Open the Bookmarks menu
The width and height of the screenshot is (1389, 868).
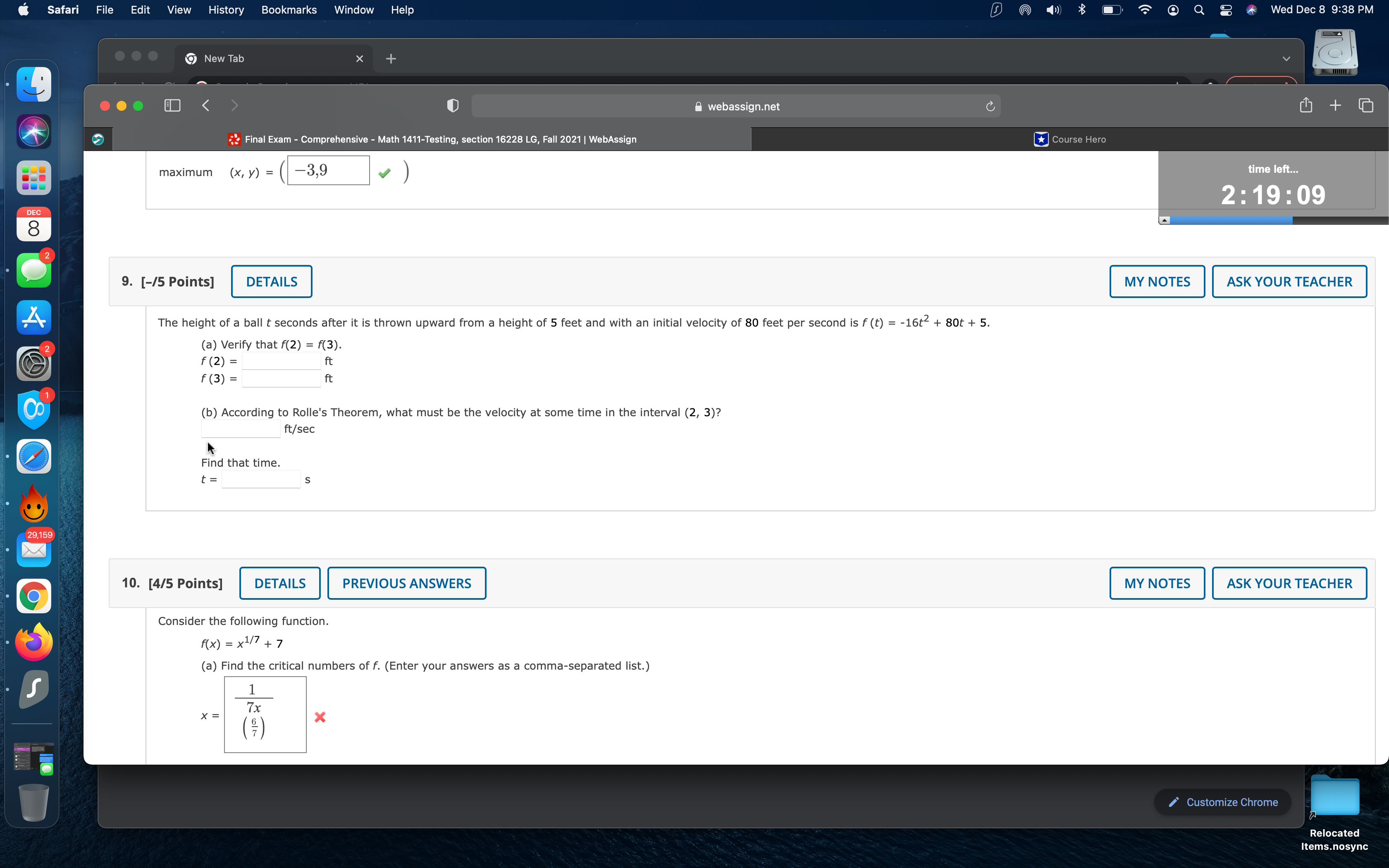coord(289,10)
